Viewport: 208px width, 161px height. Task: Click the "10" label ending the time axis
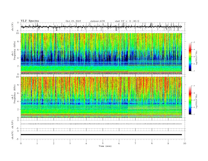(x=185, y=143)
